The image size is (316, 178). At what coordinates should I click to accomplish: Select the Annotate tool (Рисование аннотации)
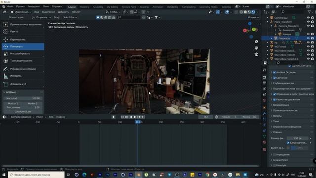pos(23,69)
